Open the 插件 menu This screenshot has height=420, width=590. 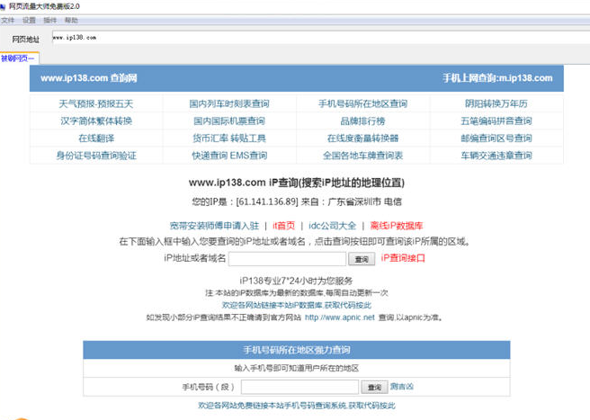[50, 20]
